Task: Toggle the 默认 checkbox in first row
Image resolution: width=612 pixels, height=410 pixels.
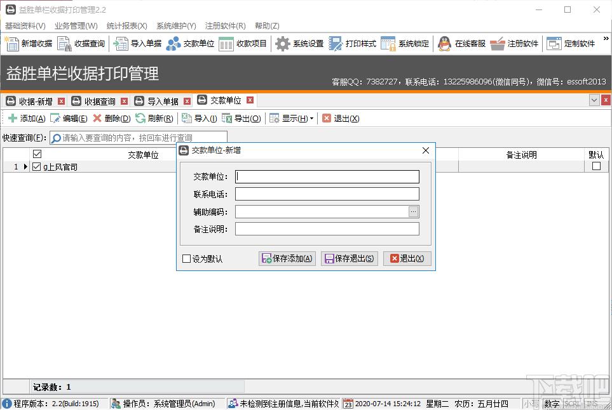Action: [596, 166]
